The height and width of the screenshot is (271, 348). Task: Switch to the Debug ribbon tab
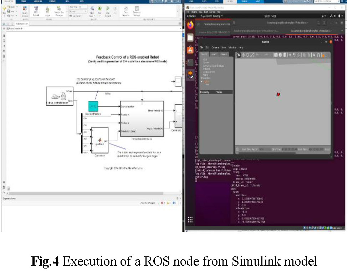pyautogui.click(x=23, y=1)
